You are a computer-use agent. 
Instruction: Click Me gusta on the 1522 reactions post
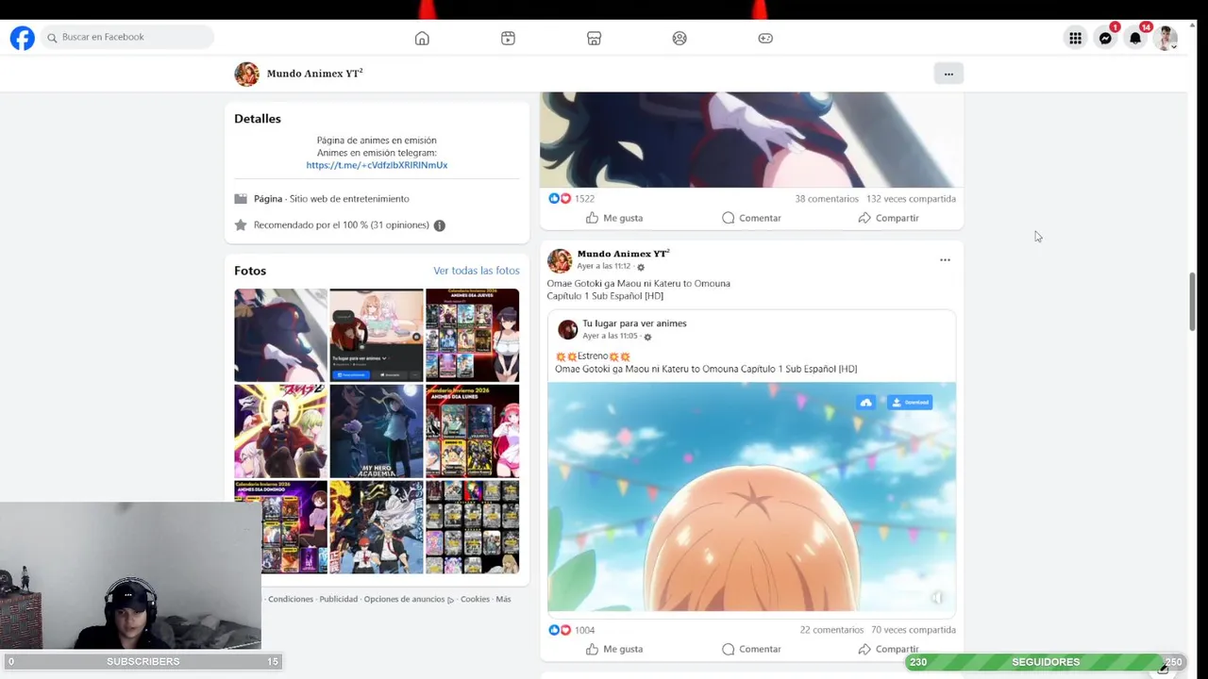(x=614, y=218)
